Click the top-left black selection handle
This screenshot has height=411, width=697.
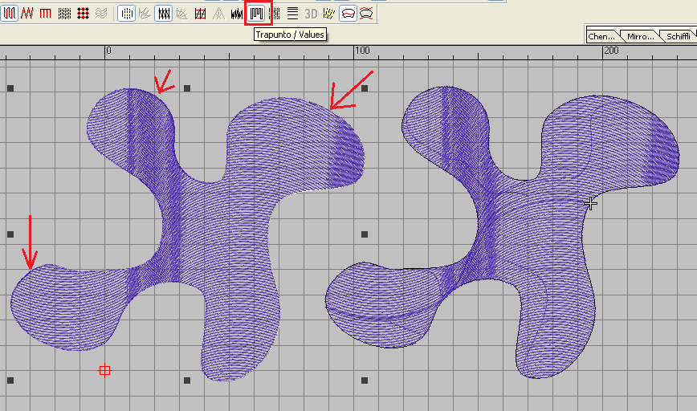point(10,88)
